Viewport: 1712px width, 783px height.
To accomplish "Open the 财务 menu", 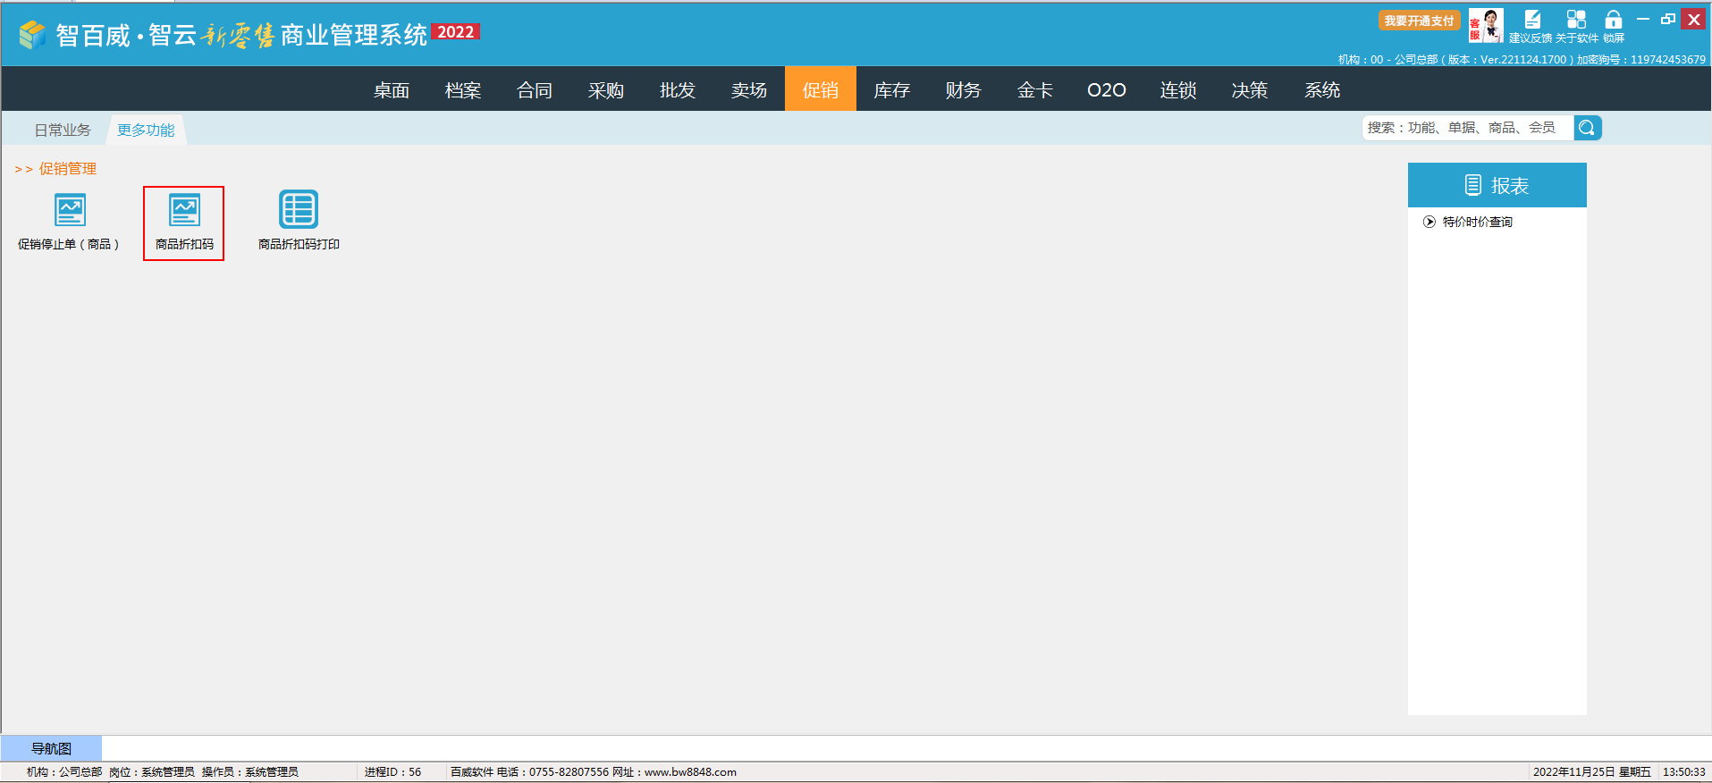I will [963, 90].
